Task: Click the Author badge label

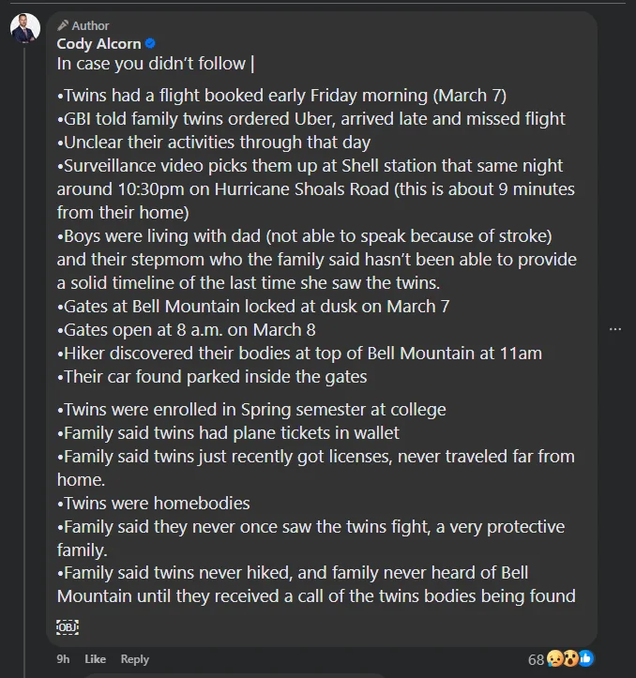Action: [x=90, y=25]
